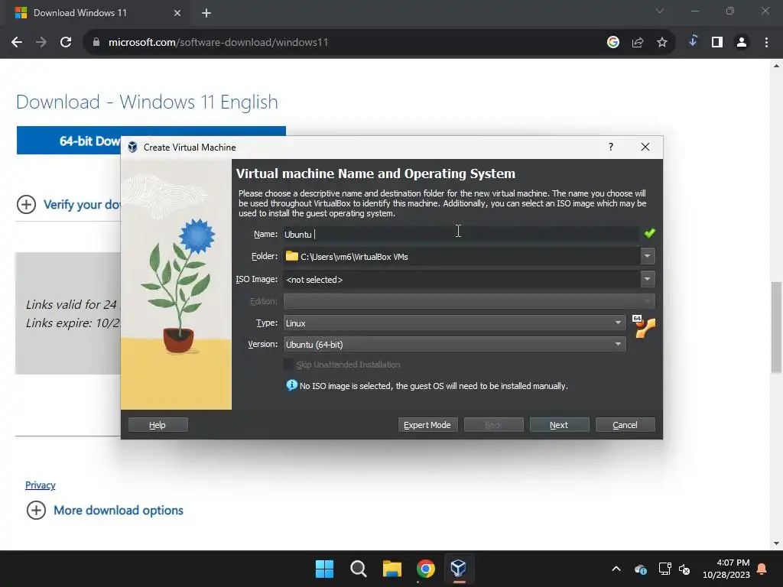Click the display/network tray icon
The height and width of the screenshot is (587, 783).
664,569
